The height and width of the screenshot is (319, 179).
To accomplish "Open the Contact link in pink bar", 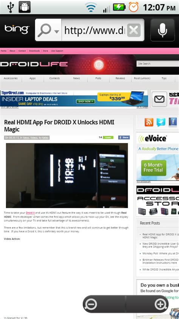I will (x=22, y=51).
